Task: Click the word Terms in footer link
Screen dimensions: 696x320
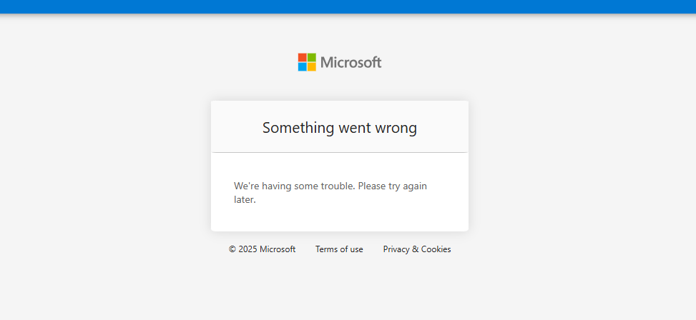Action: point(326,249)
